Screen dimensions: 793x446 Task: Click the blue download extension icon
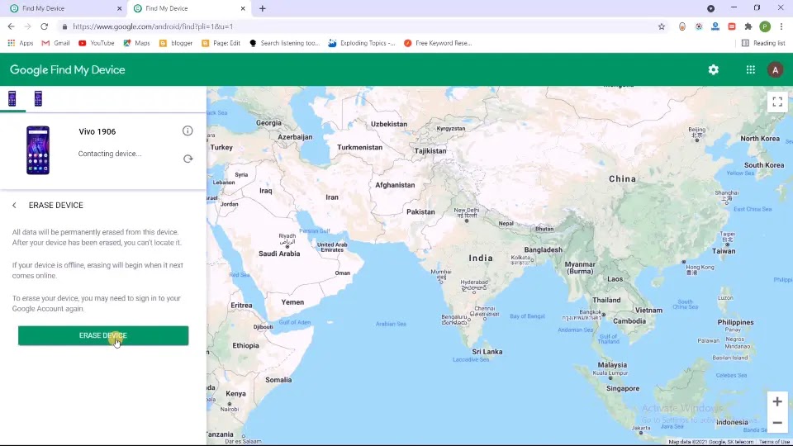tap(715, 26)
